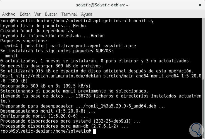Open the Terminal menu
205x139 pixels.
(x=69, y=14)
